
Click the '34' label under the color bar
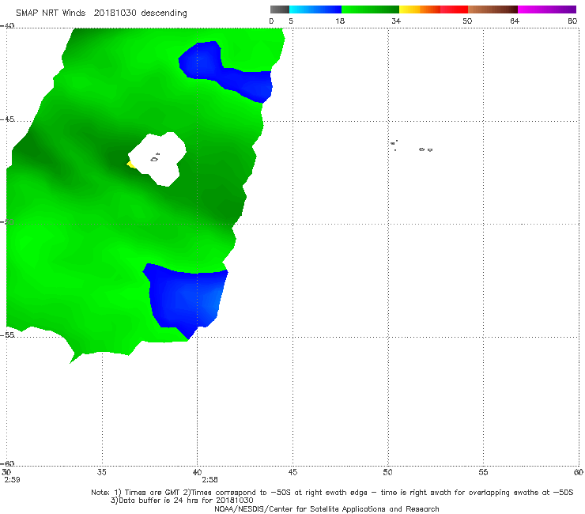396,21
